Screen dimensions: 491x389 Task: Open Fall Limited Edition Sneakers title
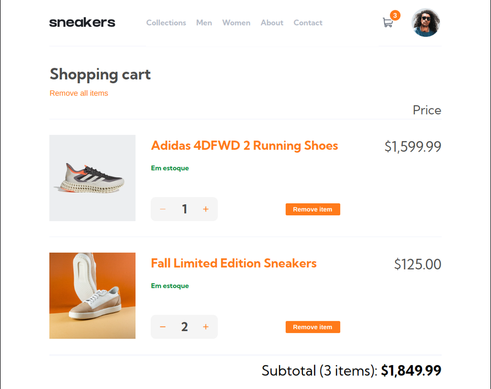pyautogui.click(x=233, y=263)
